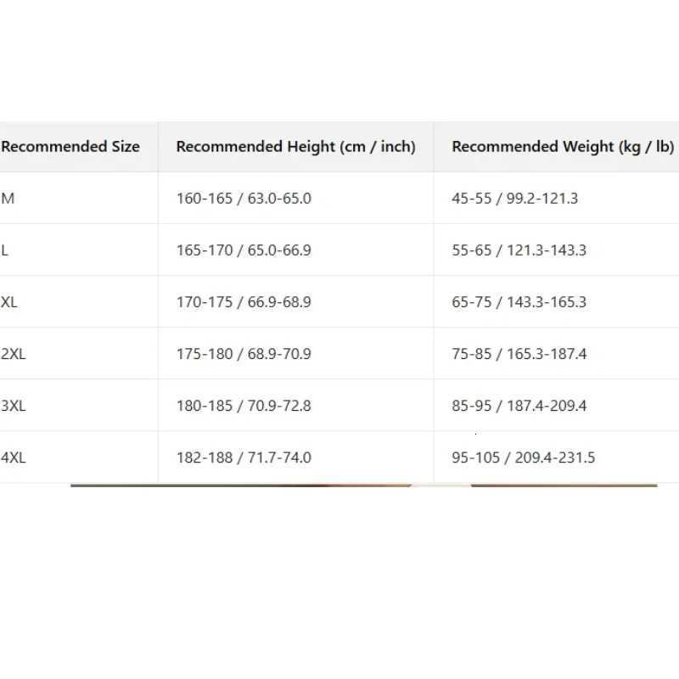Click the Recommended Height (cm / inch) header
This screenshot has width=679, height=679.
click(295, 147)
